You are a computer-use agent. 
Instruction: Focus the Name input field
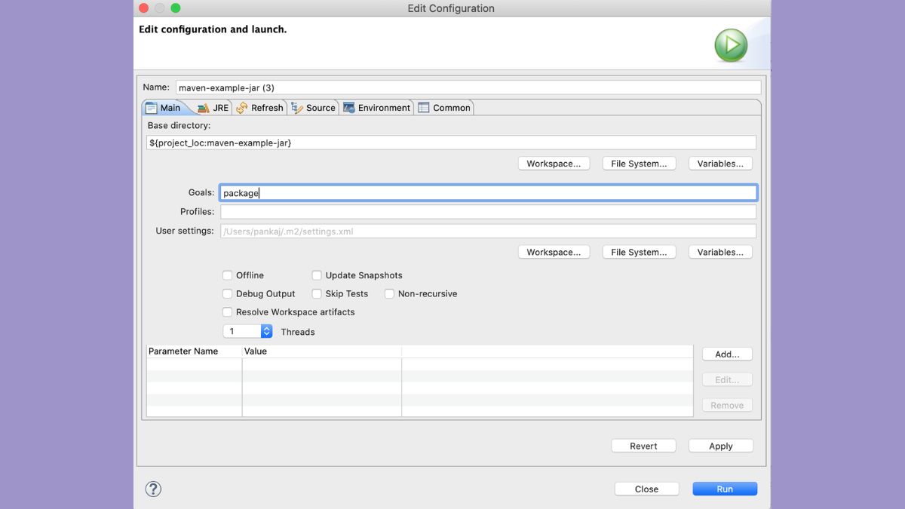468,87
